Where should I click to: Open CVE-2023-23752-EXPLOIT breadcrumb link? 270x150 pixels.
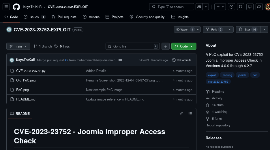tap(68, 7)
